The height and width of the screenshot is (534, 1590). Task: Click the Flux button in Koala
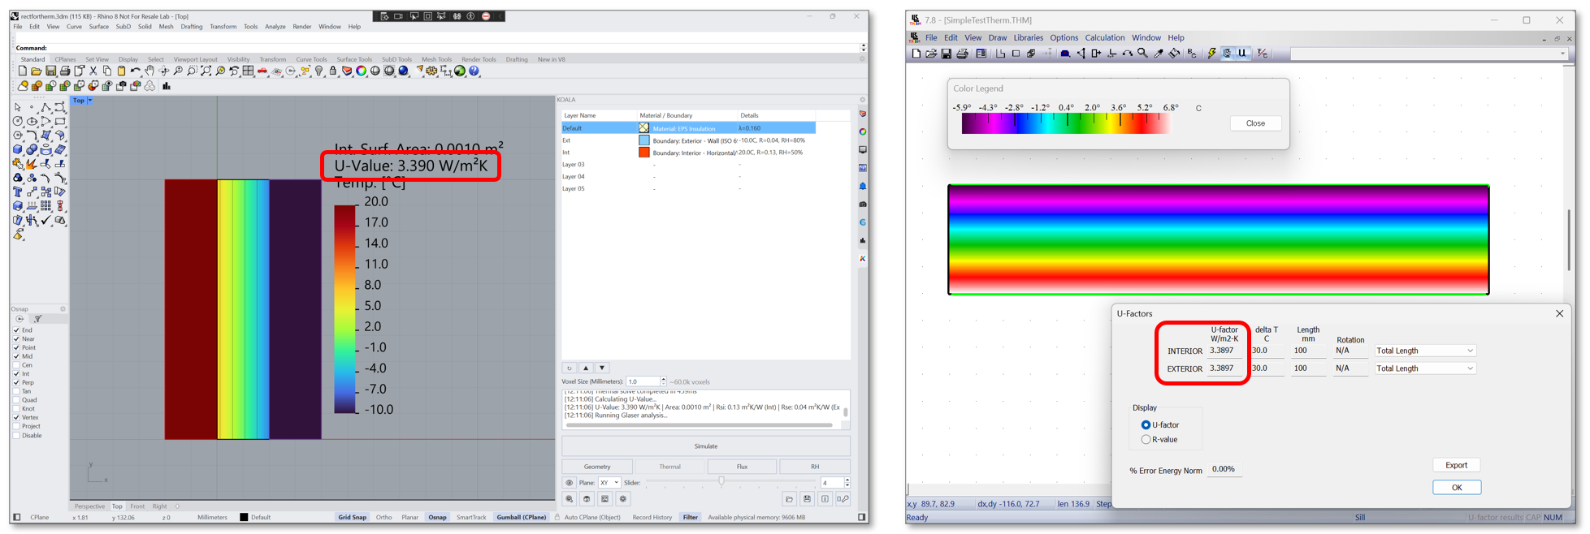coord(742,467)
